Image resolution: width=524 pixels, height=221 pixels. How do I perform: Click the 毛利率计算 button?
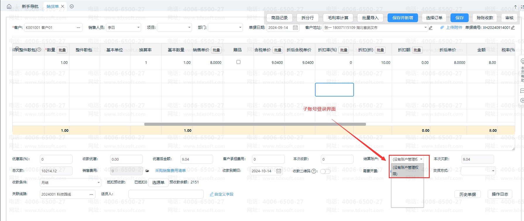point(338,18)
